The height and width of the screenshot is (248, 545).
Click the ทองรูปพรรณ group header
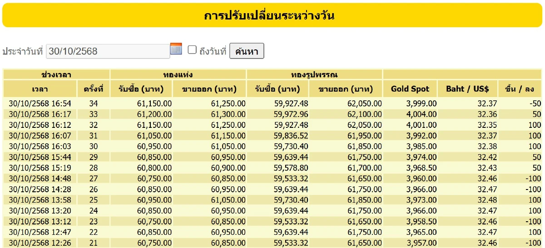[x=314, y=74]
